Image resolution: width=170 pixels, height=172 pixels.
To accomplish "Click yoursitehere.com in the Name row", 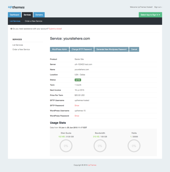I will click(x=82, y=70).
